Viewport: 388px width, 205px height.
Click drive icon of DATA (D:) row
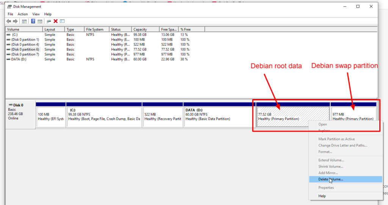click(8, 59)
